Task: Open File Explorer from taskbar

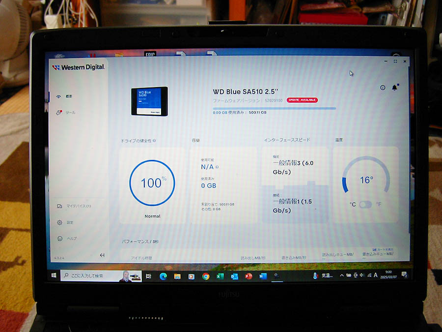Action: [x=177, y=276]
